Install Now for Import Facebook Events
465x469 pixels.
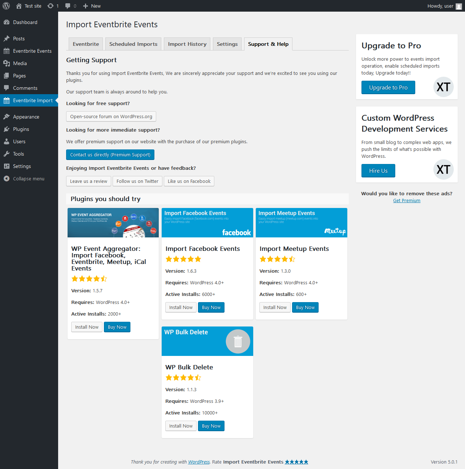tap(181, 307)
